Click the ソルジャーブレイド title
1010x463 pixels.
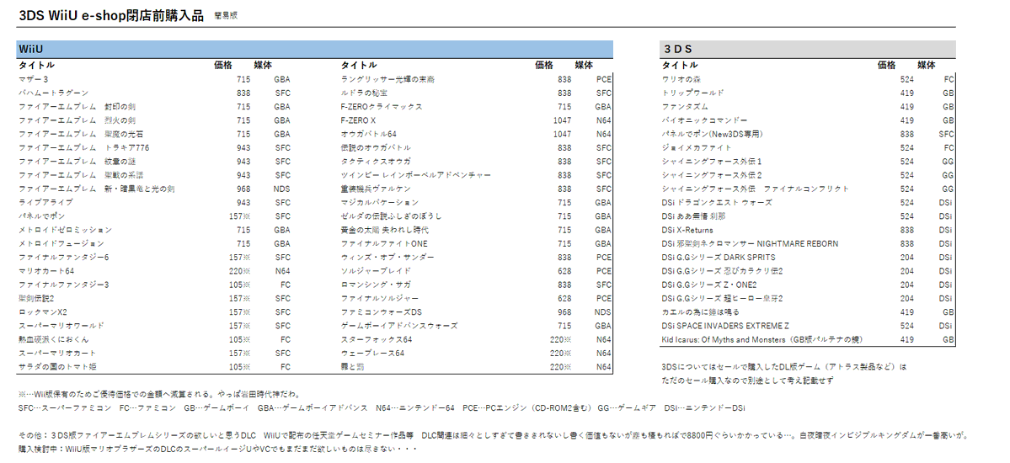coord(376,271)
